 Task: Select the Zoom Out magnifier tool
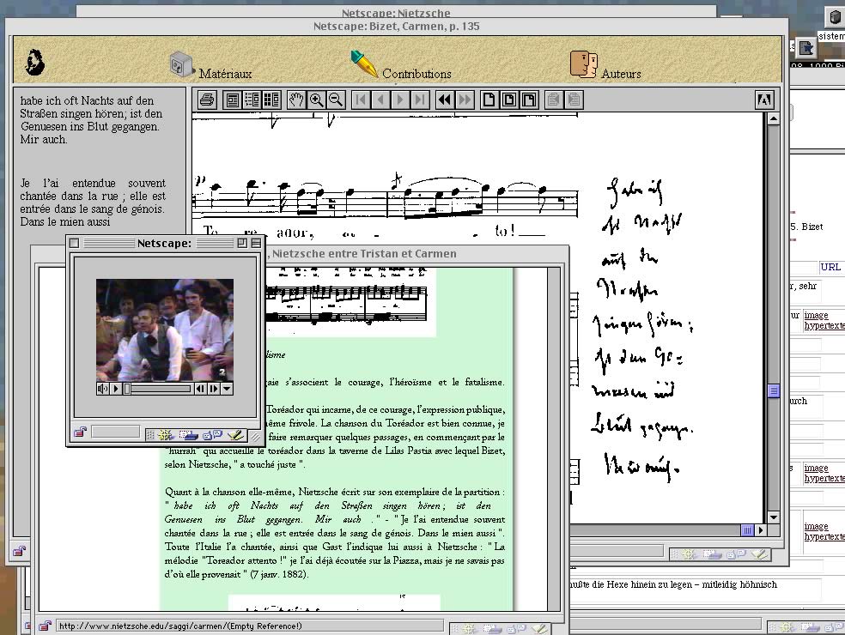click(x=336, y=100)
